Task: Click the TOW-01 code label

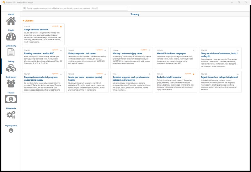Action: click(x=27, y=50)
